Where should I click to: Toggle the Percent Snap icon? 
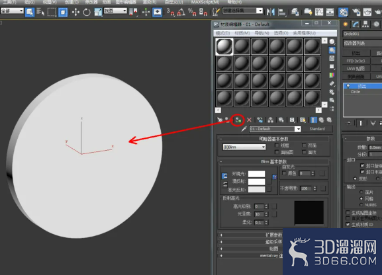[192, 12]
